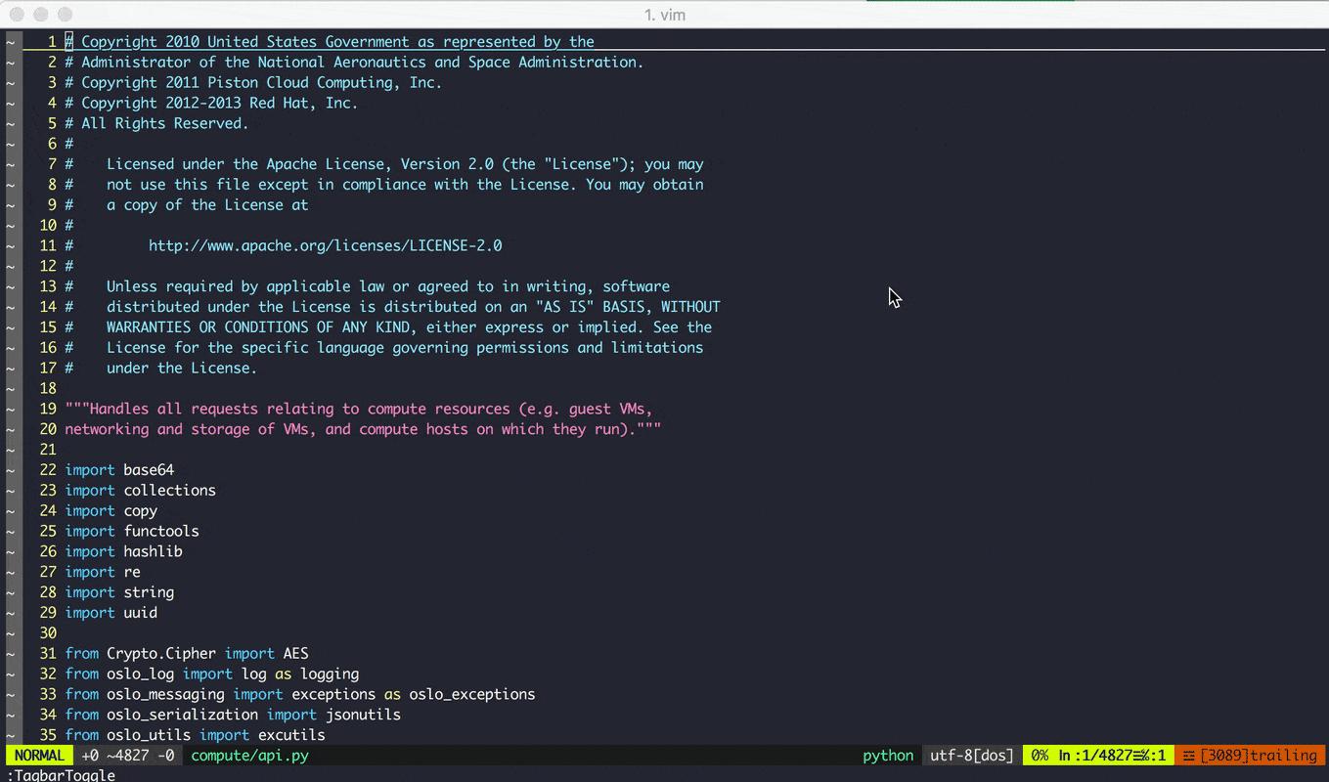Toggle fullscreen with the green traffic light button
The width and height of the screenshot is (1329, 782).
click(64, 15)
